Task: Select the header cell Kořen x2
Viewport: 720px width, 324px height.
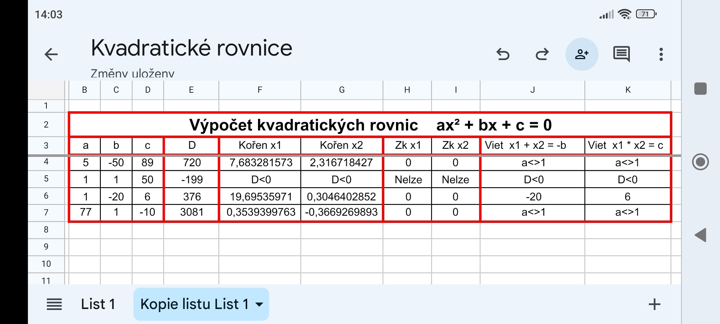Action: pos(342,146)
